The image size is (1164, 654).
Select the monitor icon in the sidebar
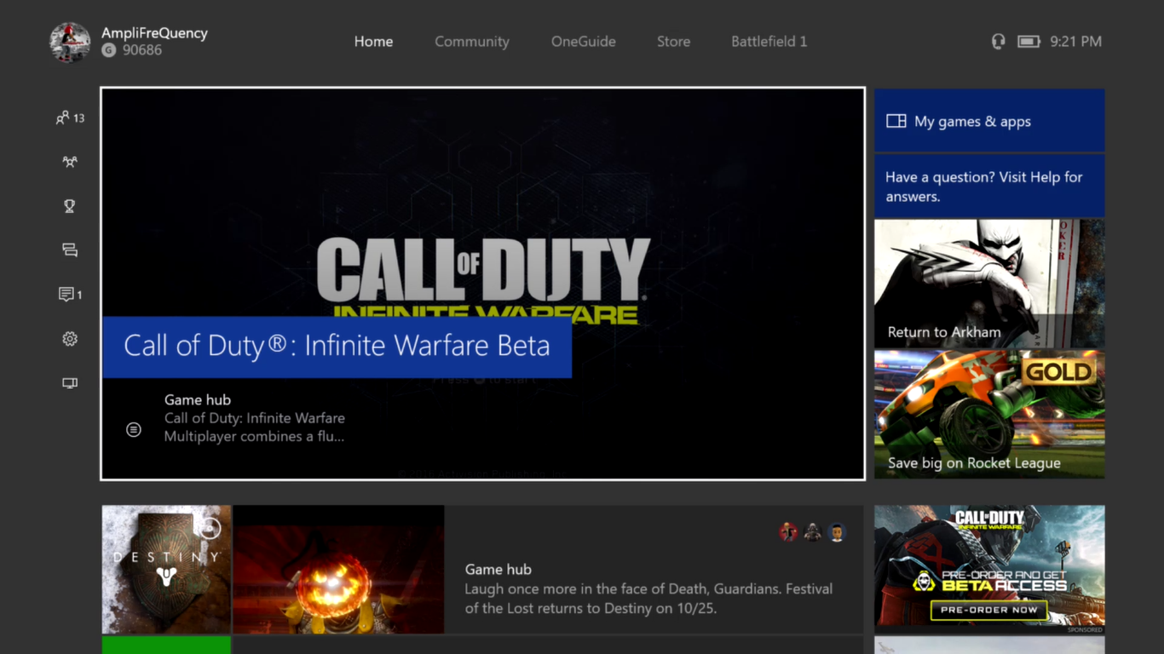pos(70,383)
